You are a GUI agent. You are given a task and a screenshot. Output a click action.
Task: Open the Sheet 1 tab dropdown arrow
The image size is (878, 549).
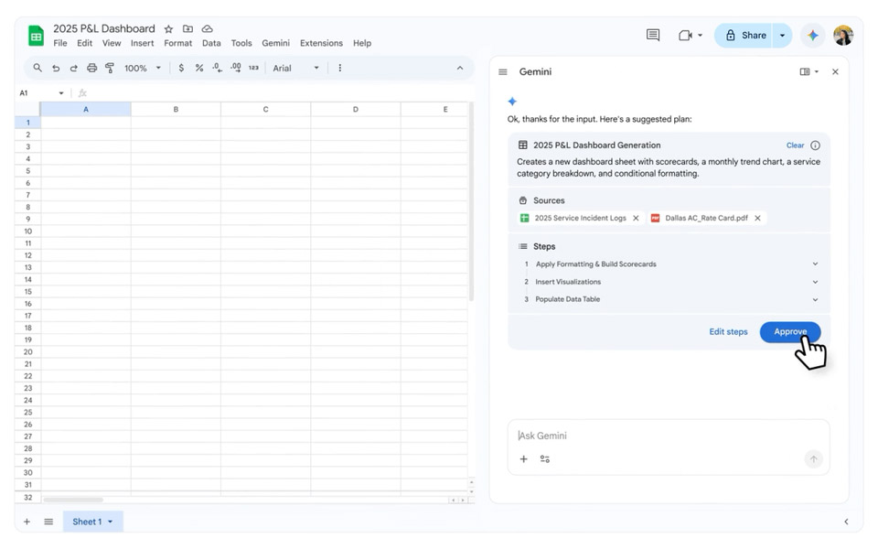(111, 522)
